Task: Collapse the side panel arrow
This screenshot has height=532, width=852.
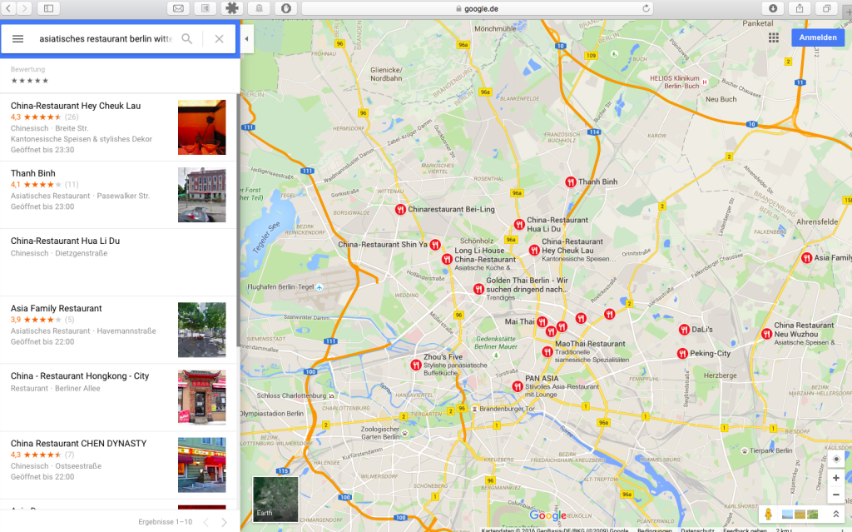Action: (246, 38)
